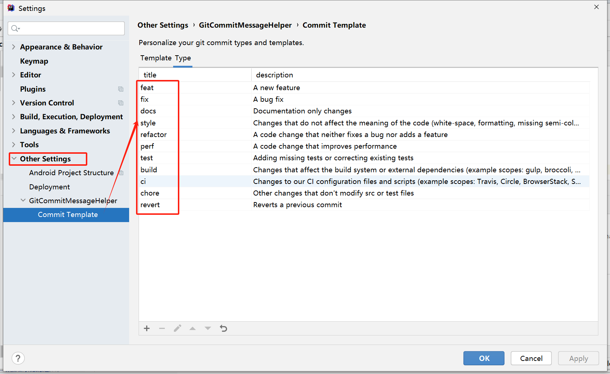Image resolution: width=610 pixels, height=374 pixels.
Task: Collapse the GitCommitMessageHelper node
Action: (x=23, y=200)
